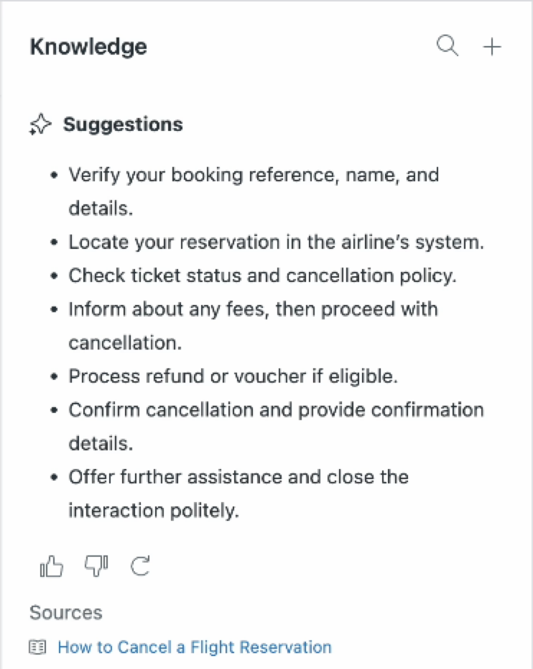The width and height of the screenshot is (533, 669).
Task: Click the sparkle icon next to Suggestions
Action: [40, 125]
